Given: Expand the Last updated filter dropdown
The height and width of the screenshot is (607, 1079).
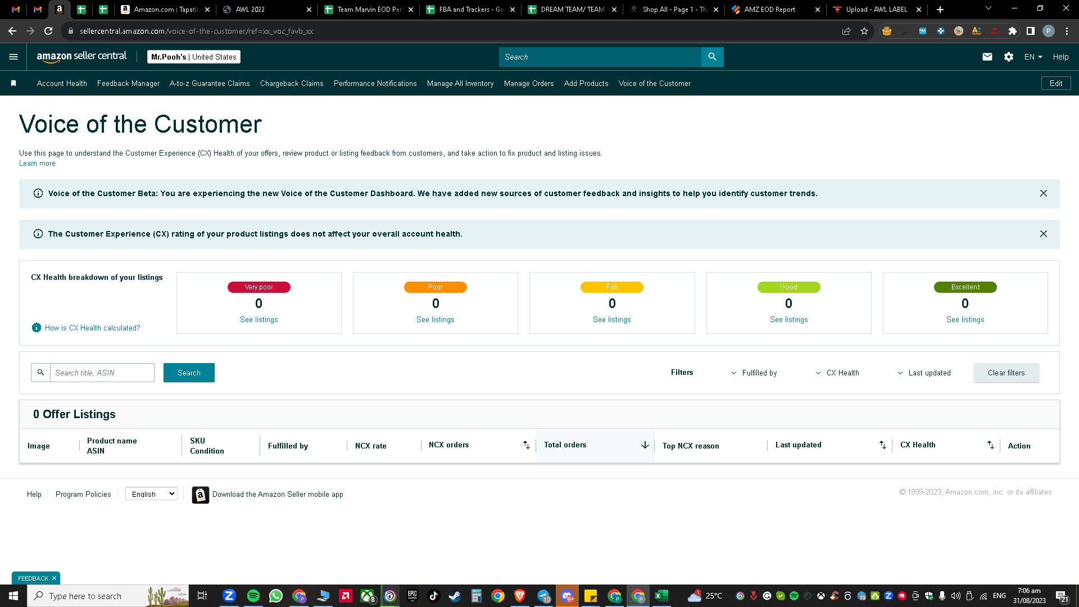Looking at the screenshot, I should (x=924, y=373).
